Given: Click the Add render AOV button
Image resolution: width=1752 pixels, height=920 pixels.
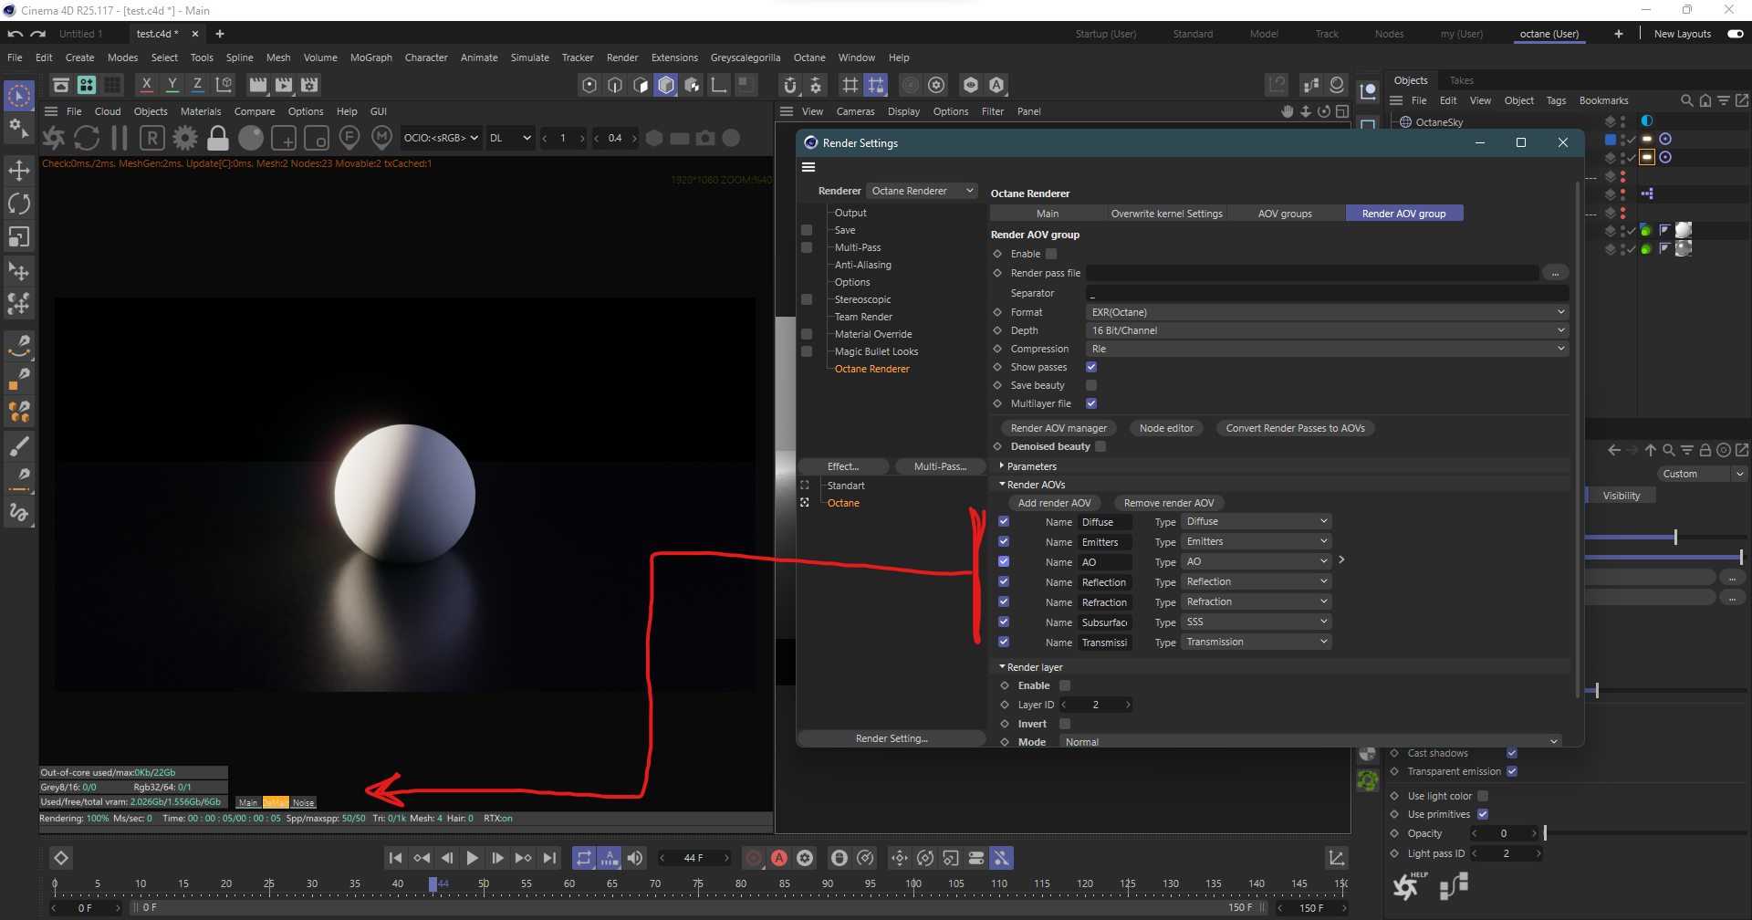Looking at the screenshot, I should (1054, 503).
